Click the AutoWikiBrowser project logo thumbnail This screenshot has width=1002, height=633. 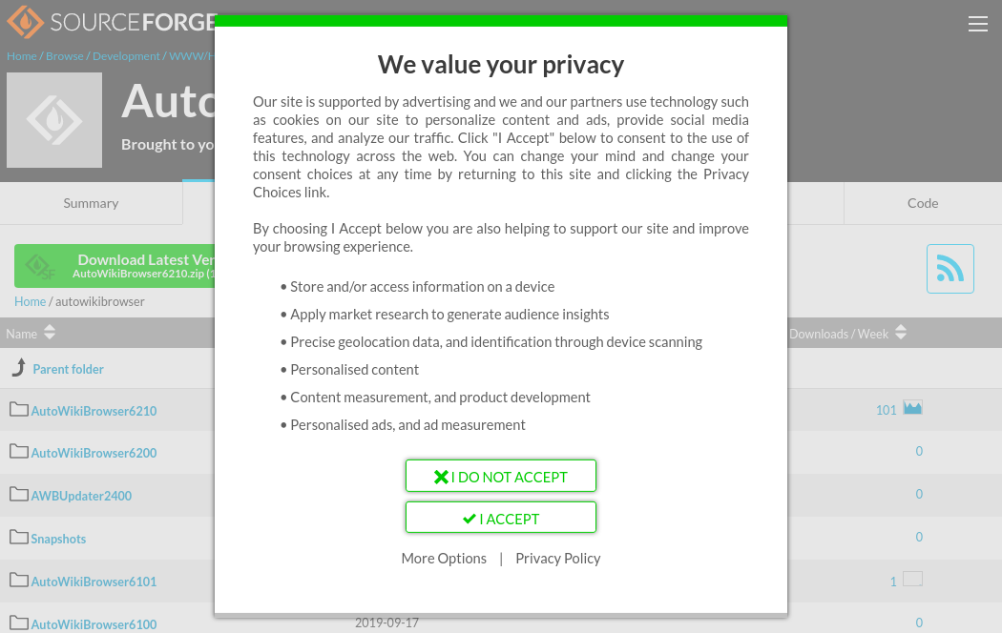coord(54,120)
